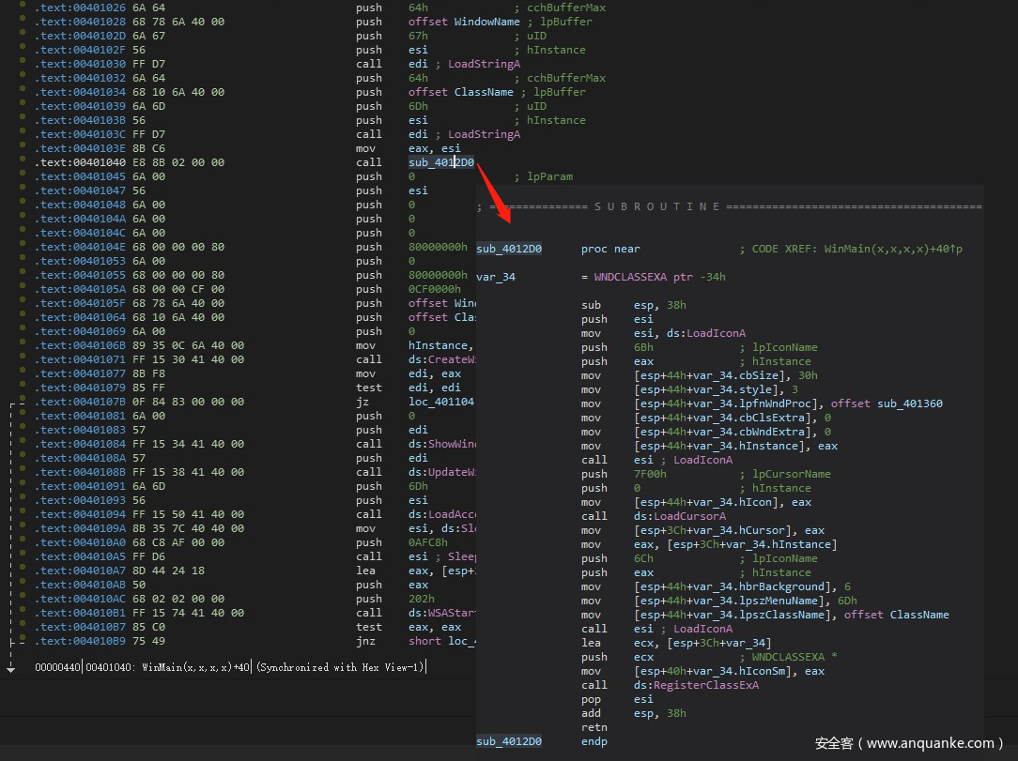Image resolution: width=1018 pixels, height=761 pixels.
Task: Click breakpoint dot at CreateWindow call 00401071
Action: click(x=23, y=359)
